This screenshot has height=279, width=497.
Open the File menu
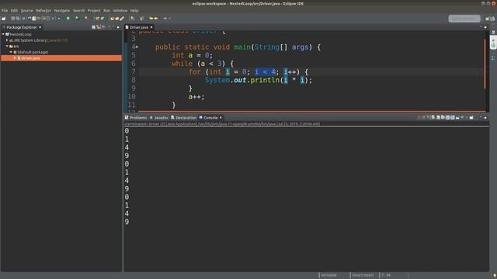pos(5,10)
